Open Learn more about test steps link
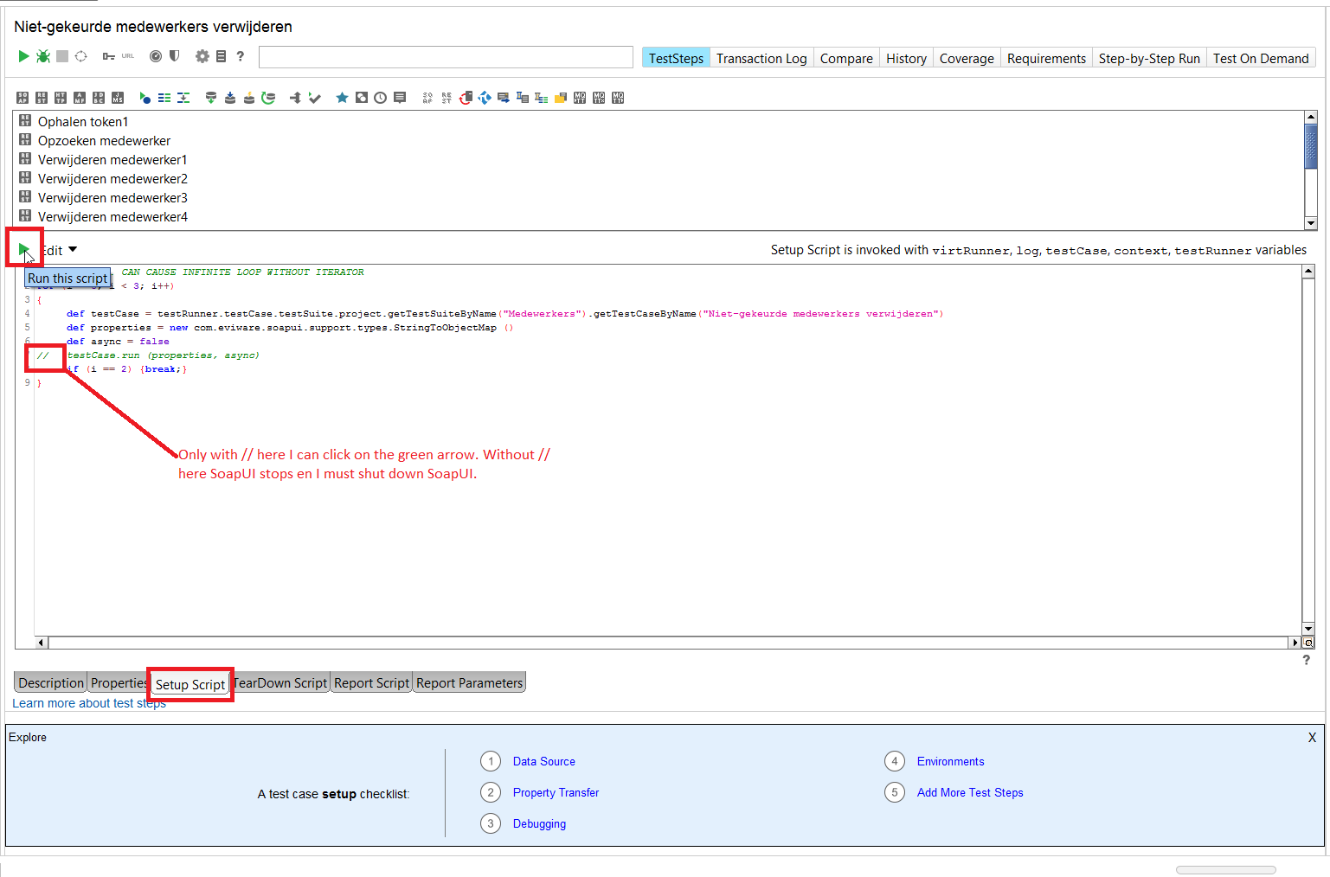Screen dimensions: 1330x877 88,703
